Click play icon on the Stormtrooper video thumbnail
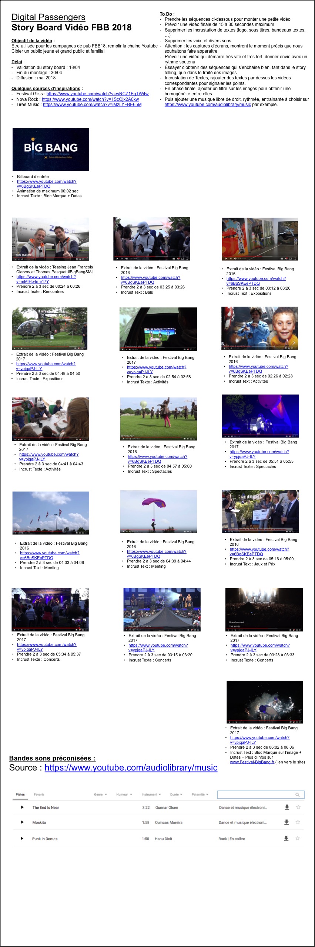Screen dimensions: 315x947 pos(117,258)
